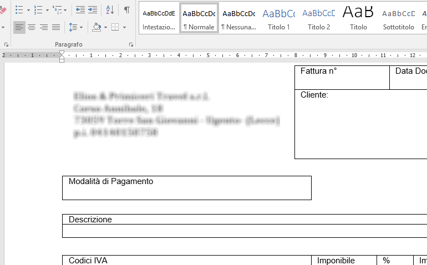Screen dimensions: 427x265
Task: Expand the line spacing dropdown
Action: [x=82, y=27]
